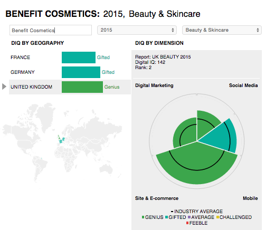Select the United Kingdom row label

point(32,87)
